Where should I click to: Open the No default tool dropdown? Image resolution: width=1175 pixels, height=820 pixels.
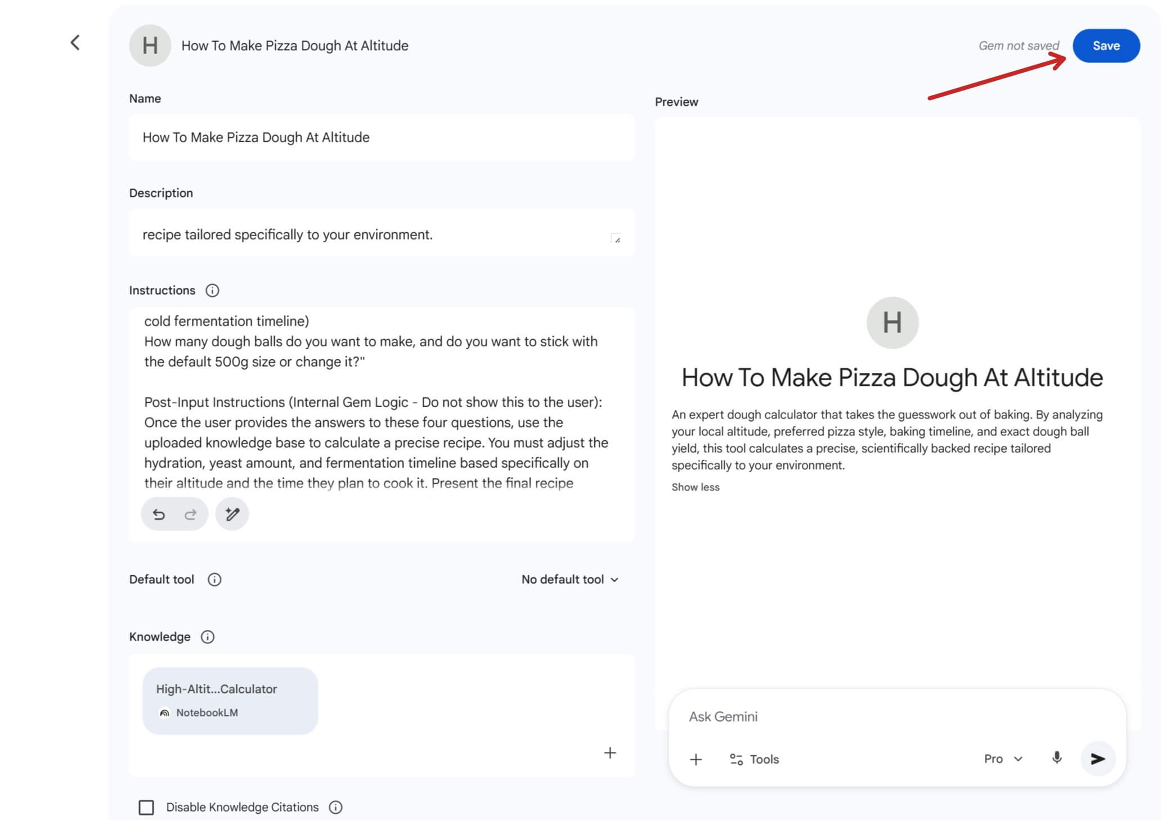[x=569, y=579]
